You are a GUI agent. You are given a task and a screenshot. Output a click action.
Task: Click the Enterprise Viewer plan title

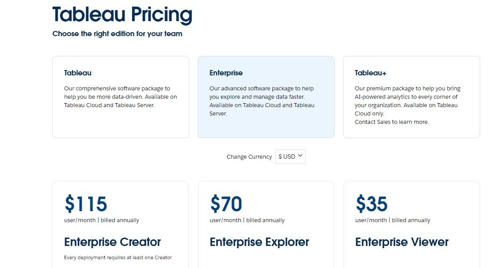pos(401,242)
